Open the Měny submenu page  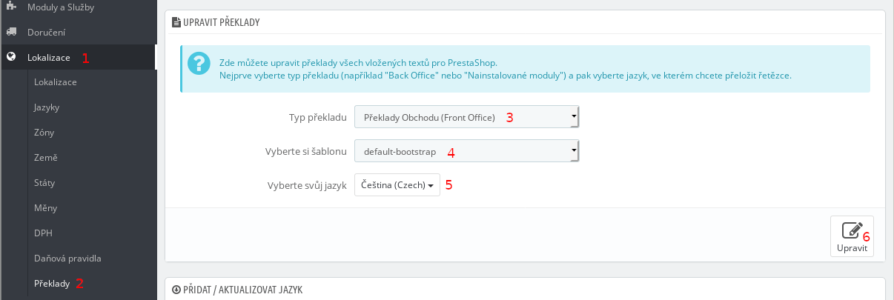tap(45, 208)
